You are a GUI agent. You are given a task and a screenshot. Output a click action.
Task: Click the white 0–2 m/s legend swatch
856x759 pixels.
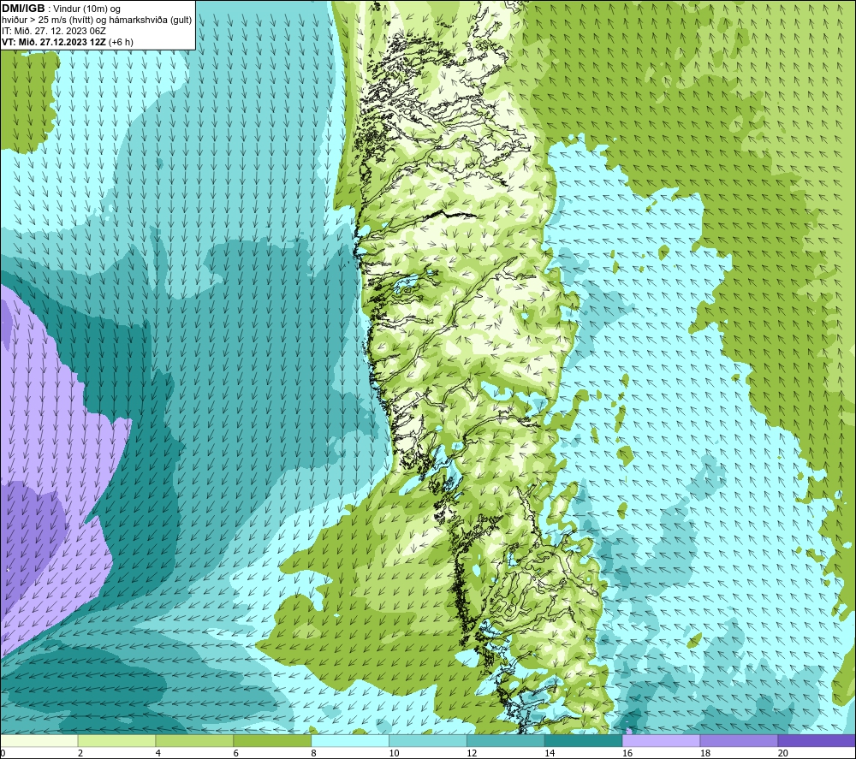(39, 741)
